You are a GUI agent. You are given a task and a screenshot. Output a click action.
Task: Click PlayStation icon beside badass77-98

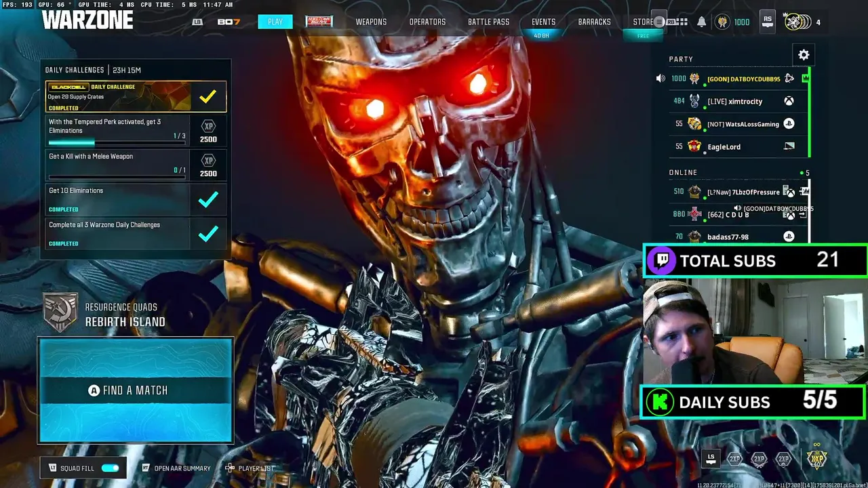[x=789, y=237]
